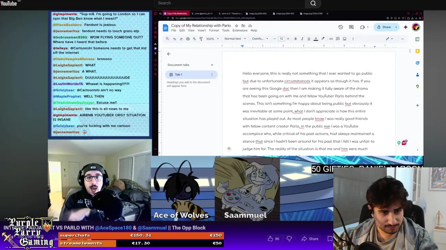Screen dimensions: 446x250
Task: Dislike the YouTube video
Action: pyautogui.click(x=289, y=239)
